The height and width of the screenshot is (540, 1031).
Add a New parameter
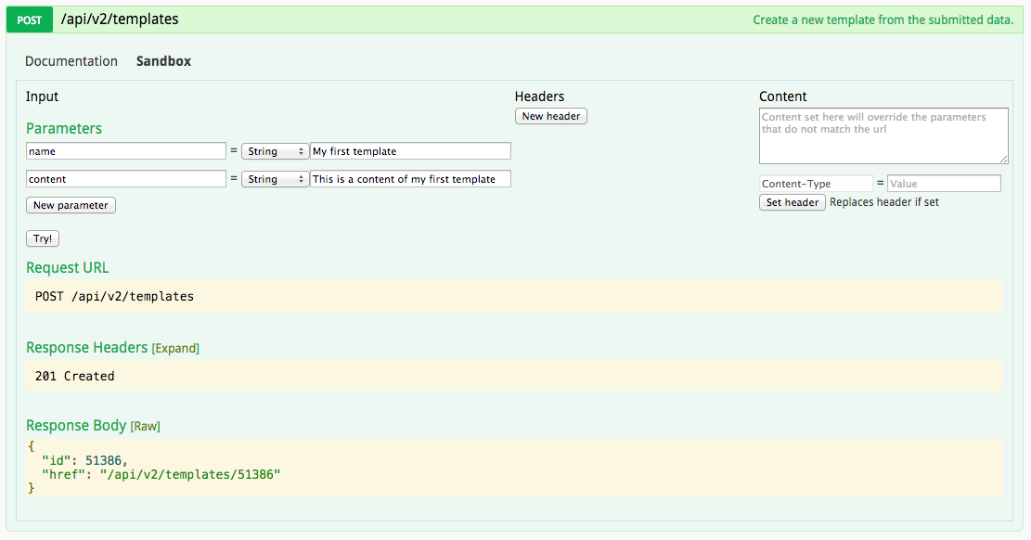(71, 205)
